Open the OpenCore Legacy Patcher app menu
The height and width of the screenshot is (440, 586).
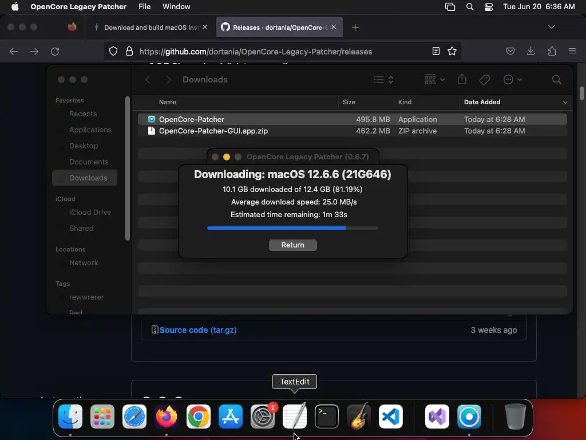(x=78, y=7)
